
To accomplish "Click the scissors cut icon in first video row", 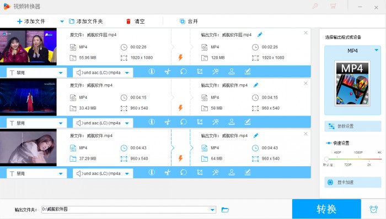I will point(168,72).
